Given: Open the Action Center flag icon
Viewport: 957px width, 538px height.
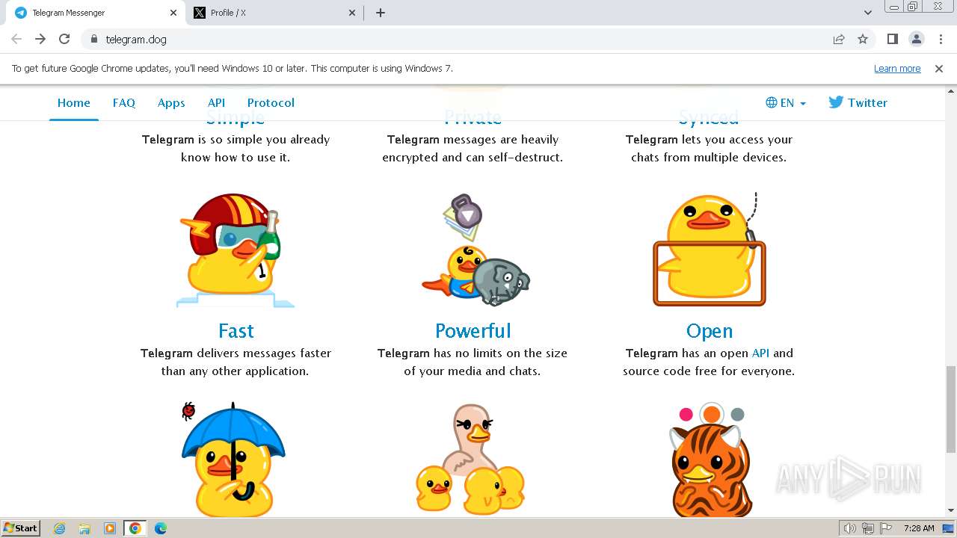Looking at the screenshot, I should (885, 528).
